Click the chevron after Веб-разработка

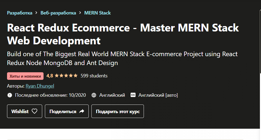click(x=80, y=13)
